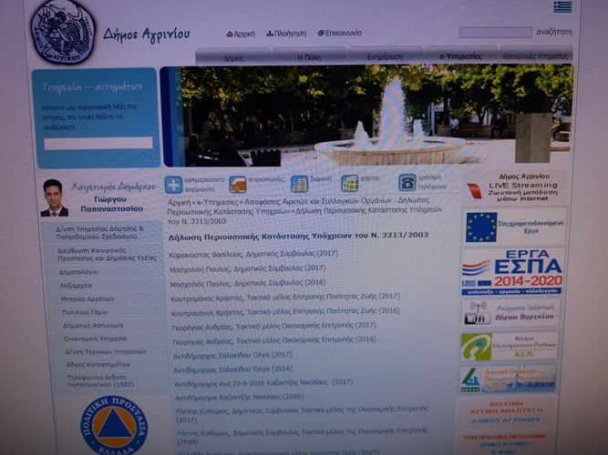This screenshot has height=455, width=608.
Task: Open Δημοτολόγιο in the left sidebar
Action: click(x=79, y=271)
